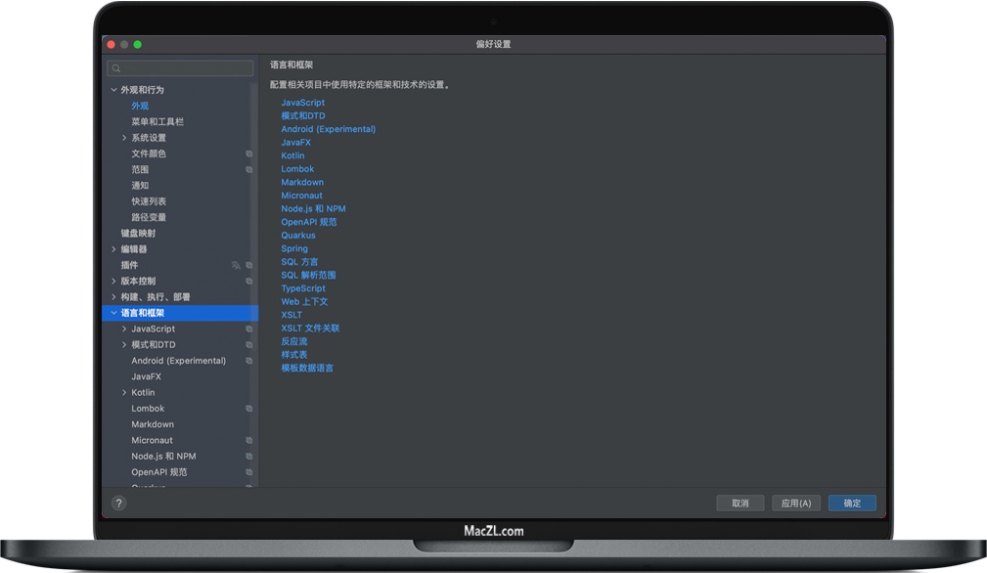Expand the 系统设置 tree node

124,138
